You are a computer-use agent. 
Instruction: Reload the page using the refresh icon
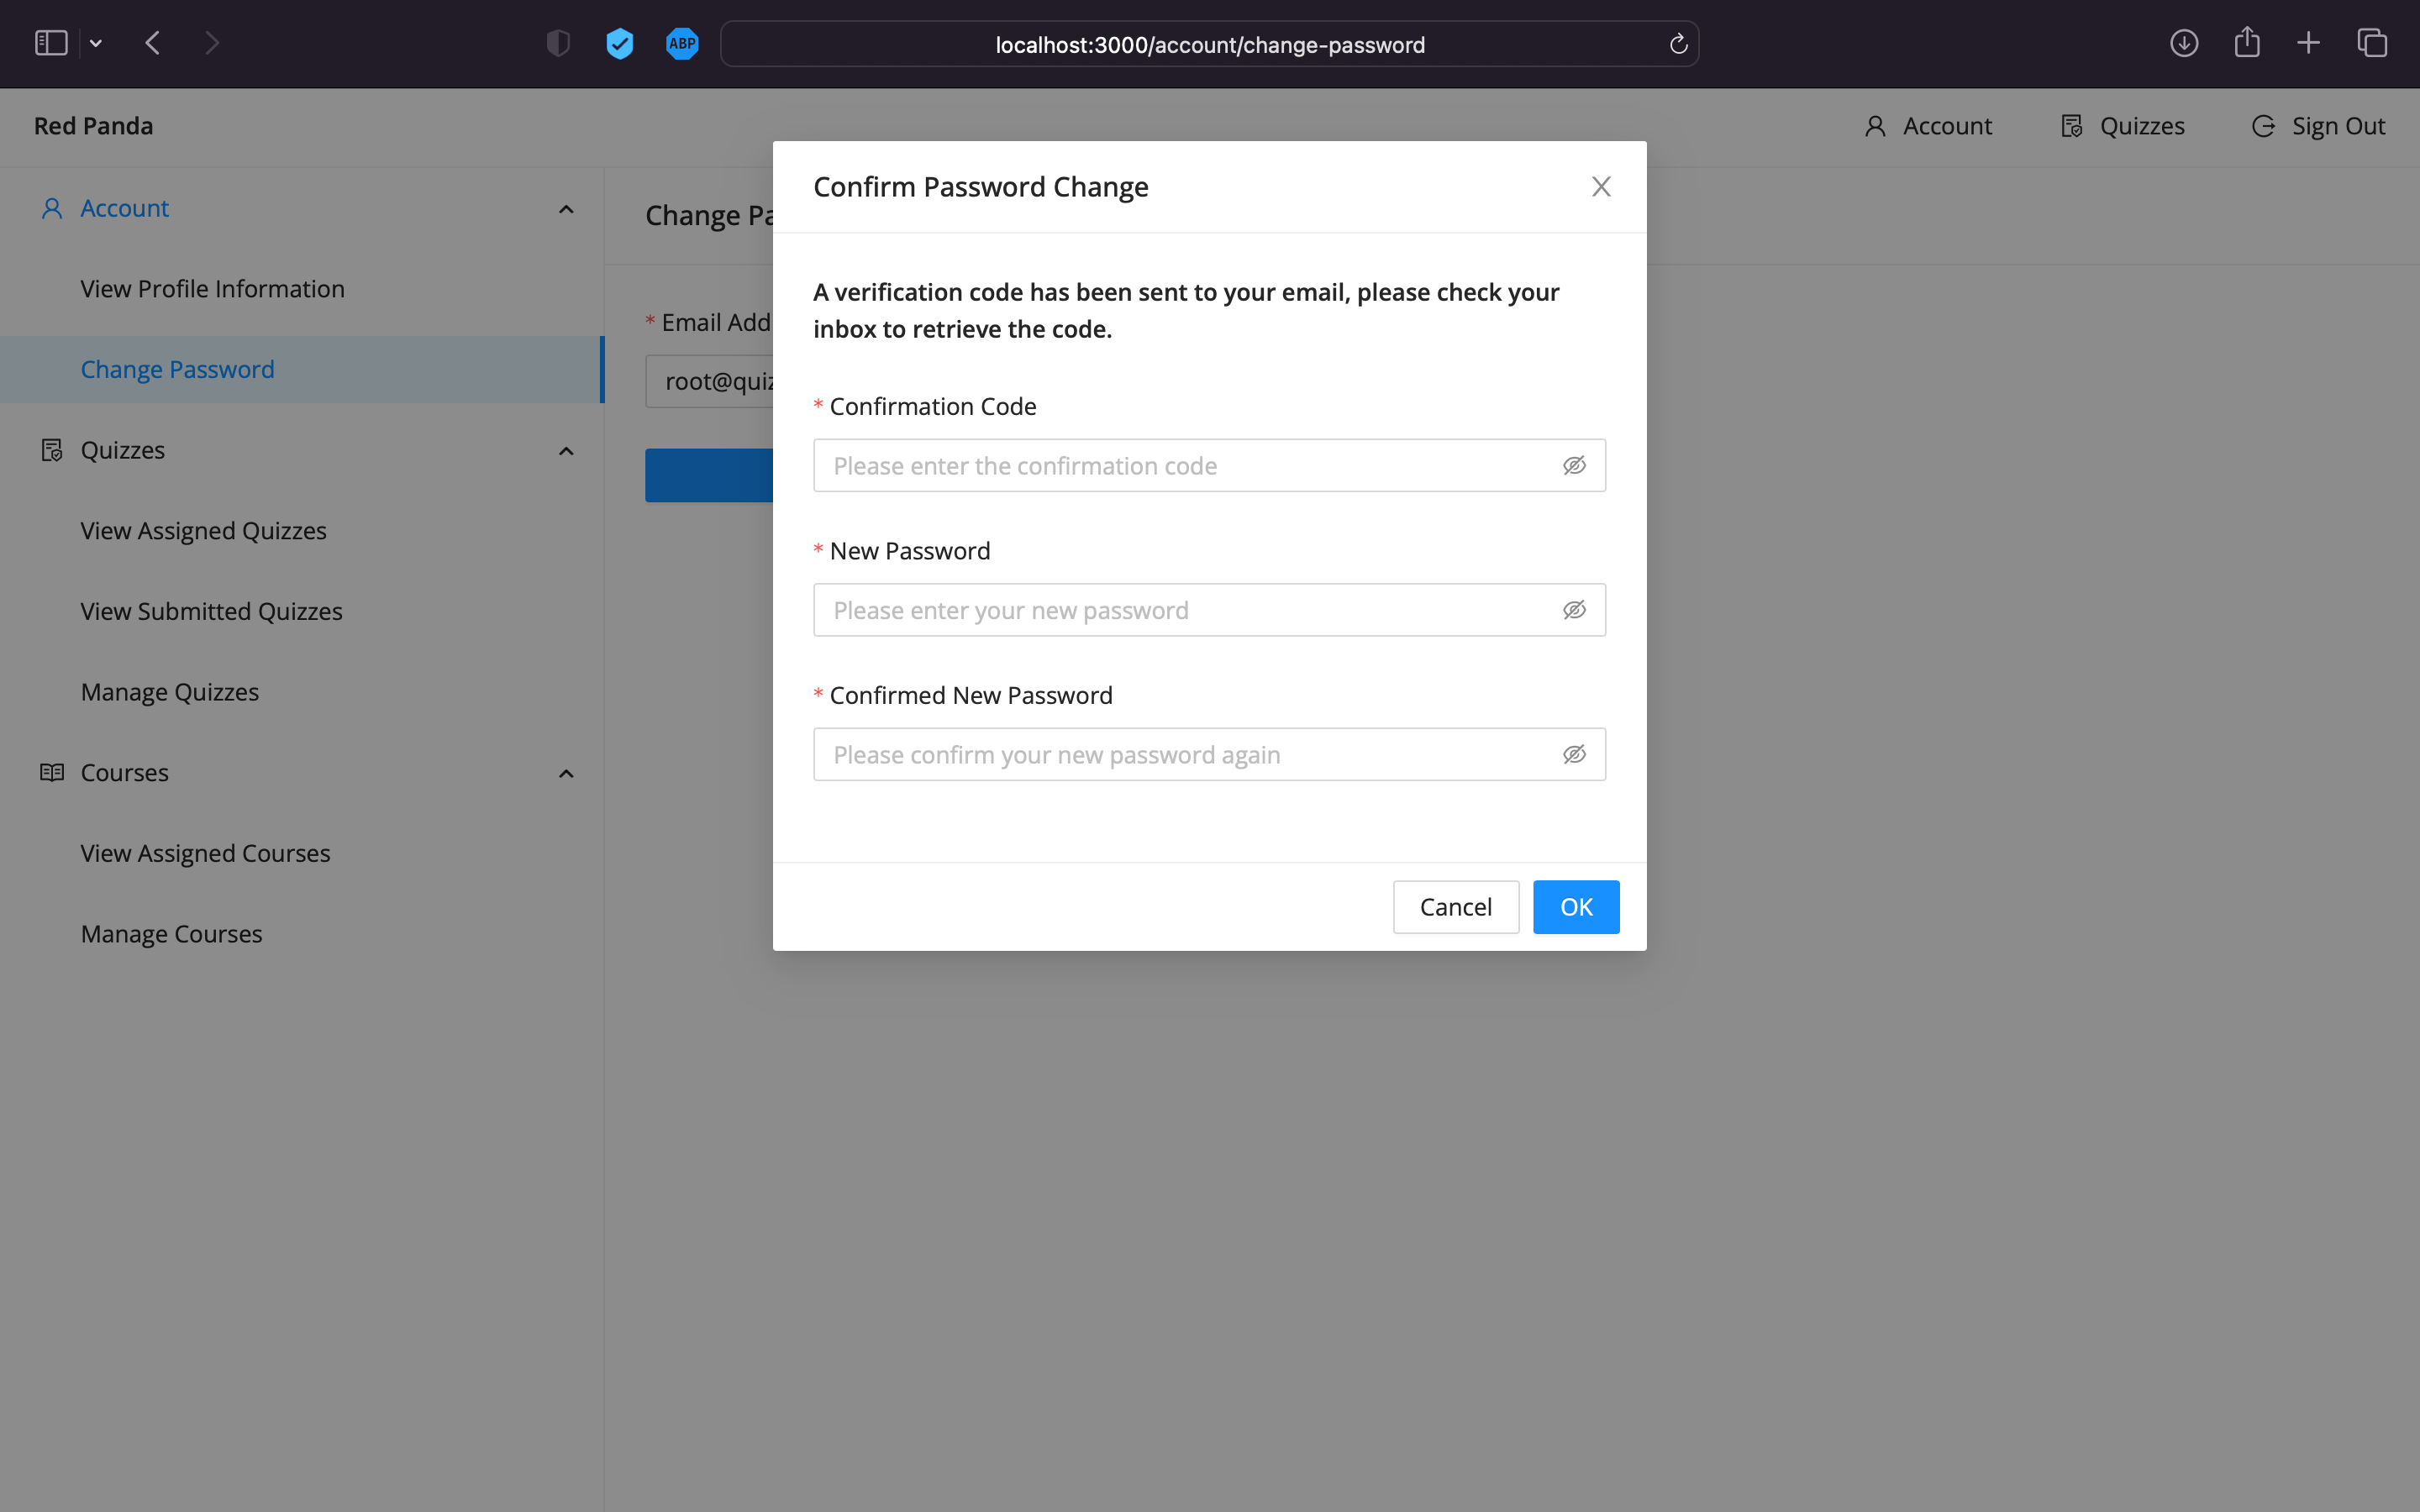tap(1677, 44)
